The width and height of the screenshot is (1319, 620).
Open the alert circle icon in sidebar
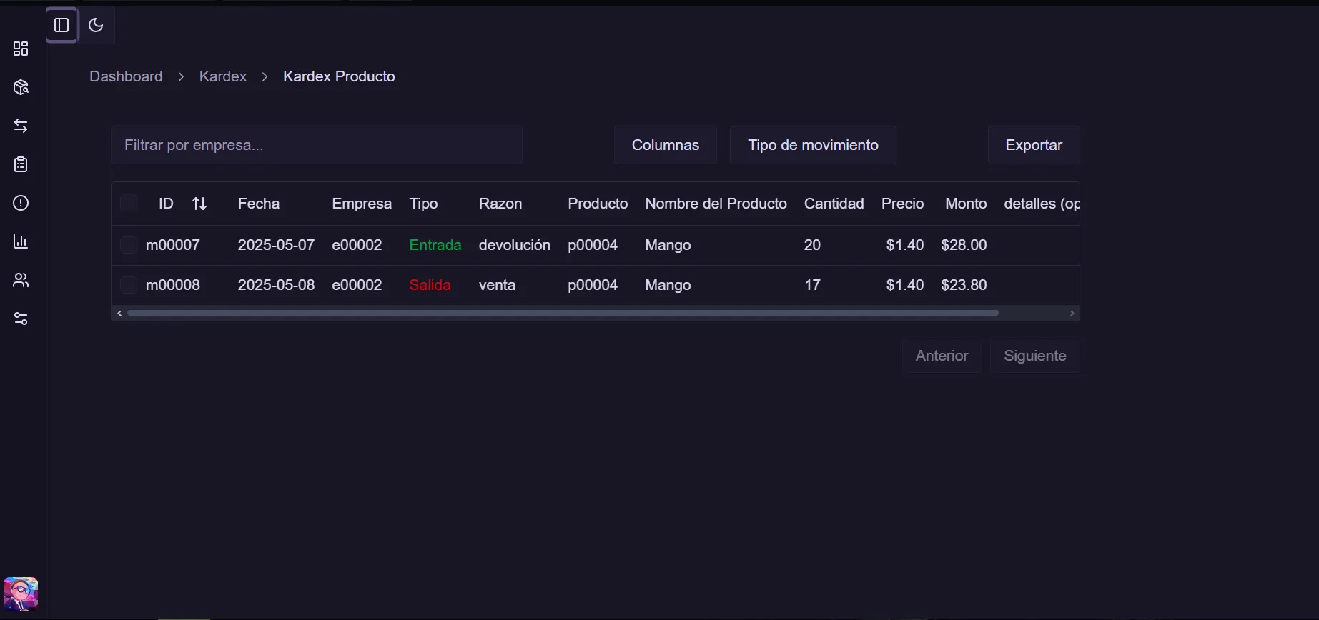point(21,203)
